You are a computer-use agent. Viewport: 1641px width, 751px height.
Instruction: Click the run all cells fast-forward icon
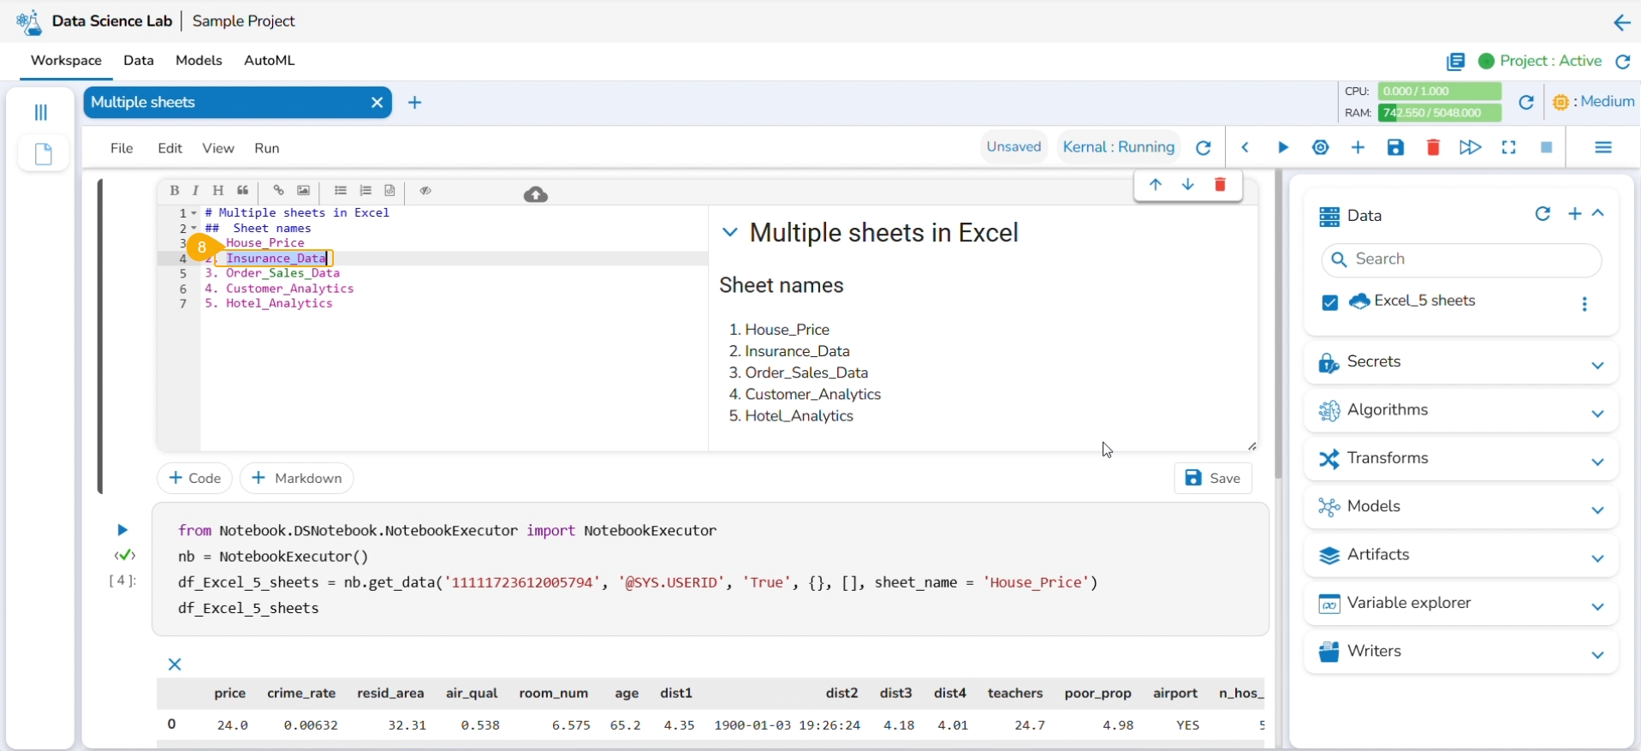(1470, 148)
